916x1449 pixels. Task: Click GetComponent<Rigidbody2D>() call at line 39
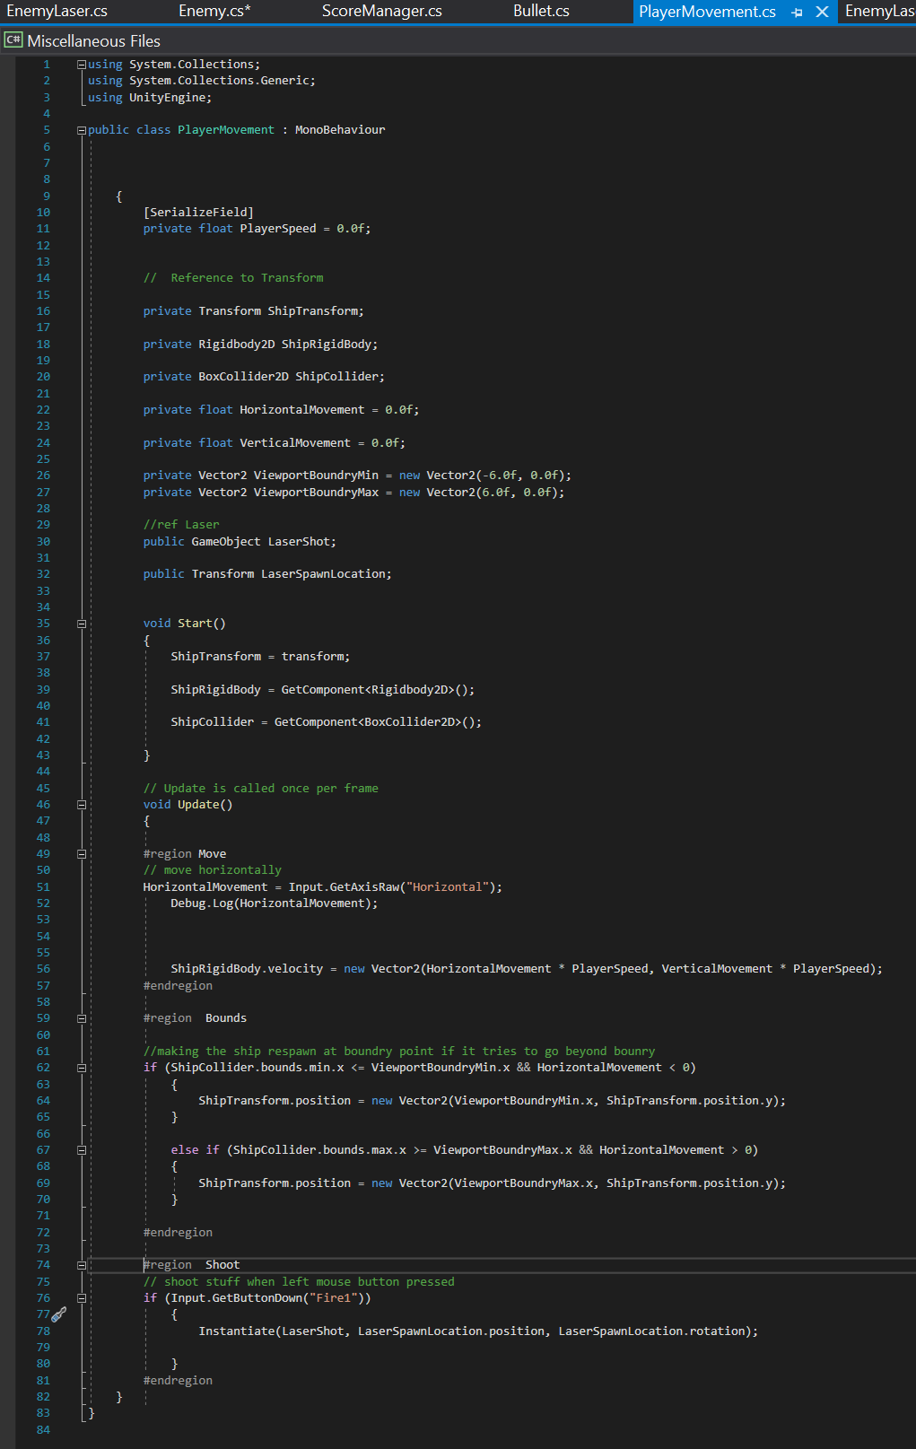pyautogui.click(x=374, y=690)
